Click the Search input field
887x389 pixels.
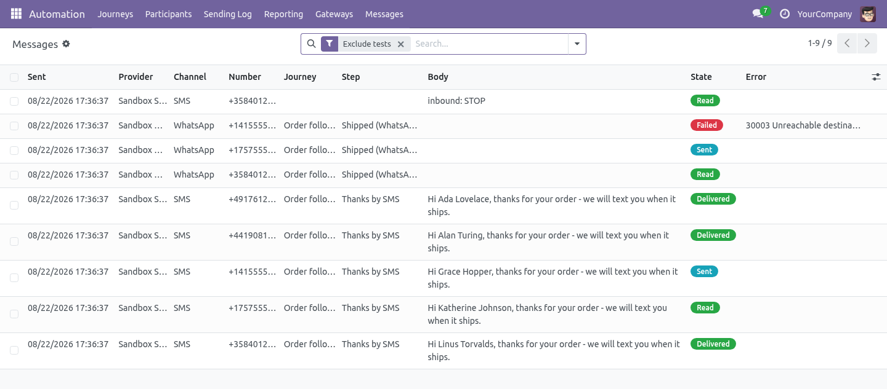(x=489, y=44)
